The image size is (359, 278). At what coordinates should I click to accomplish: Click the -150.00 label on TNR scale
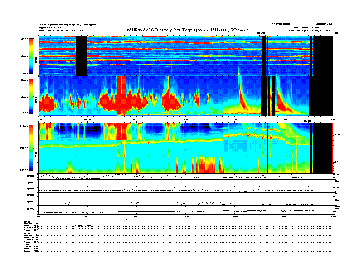click(24, 170)
